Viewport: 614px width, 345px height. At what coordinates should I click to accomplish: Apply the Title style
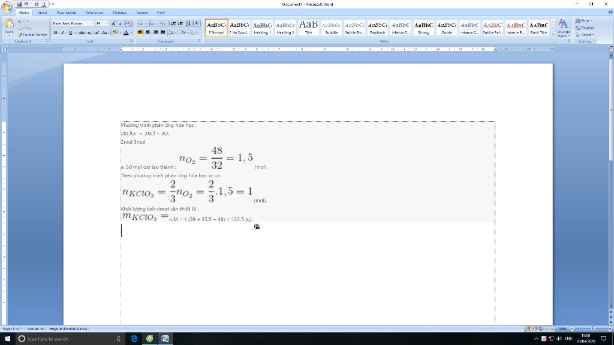click(x=309, y=28)
